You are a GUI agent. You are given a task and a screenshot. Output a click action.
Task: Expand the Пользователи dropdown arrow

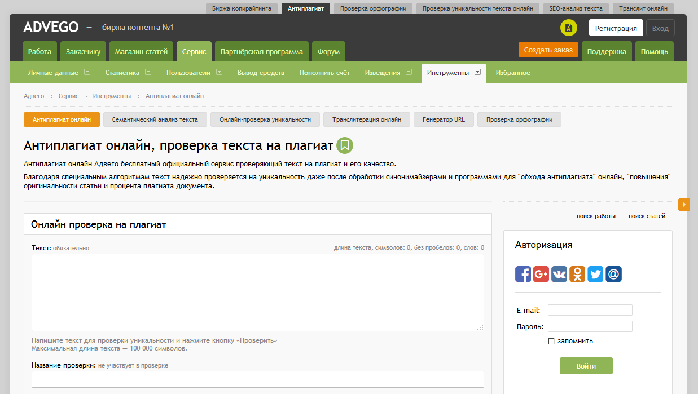click(219, 72)
